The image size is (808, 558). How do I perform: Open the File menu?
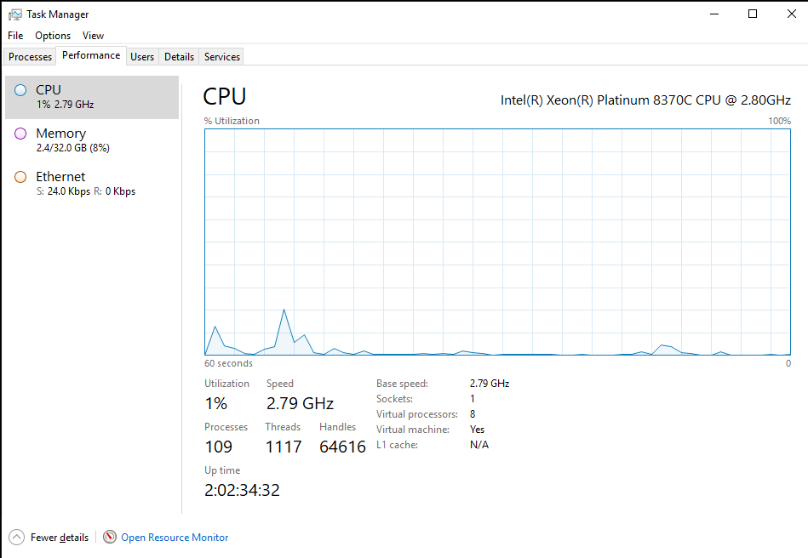(x=15, y=36)
